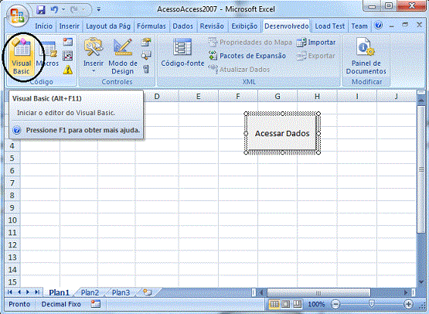Go to the next sheet navigation arrow
Viewport: 429px width, 314px height.
tap(28, 292)
